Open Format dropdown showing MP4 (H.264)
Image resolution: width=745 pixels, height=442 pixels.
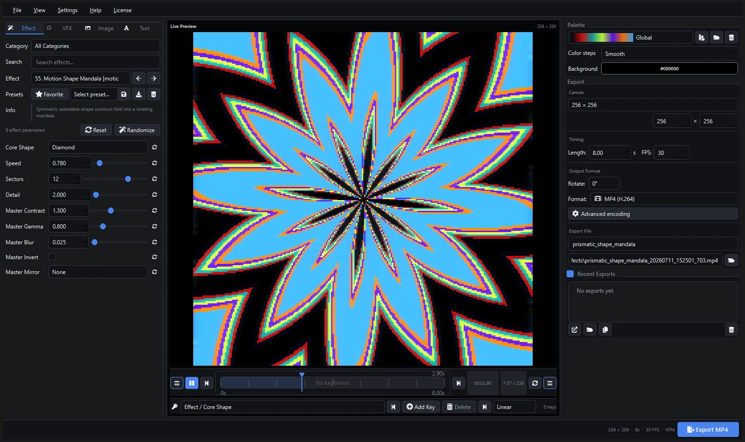[664, 199]
